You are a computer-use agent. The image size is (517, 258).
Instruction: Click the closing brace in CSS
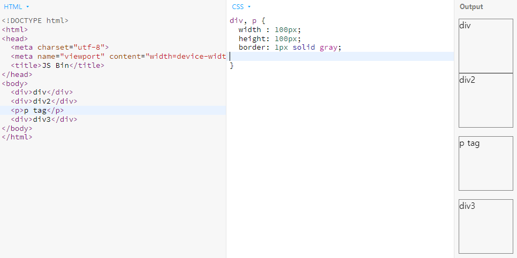tap(231, 66)
